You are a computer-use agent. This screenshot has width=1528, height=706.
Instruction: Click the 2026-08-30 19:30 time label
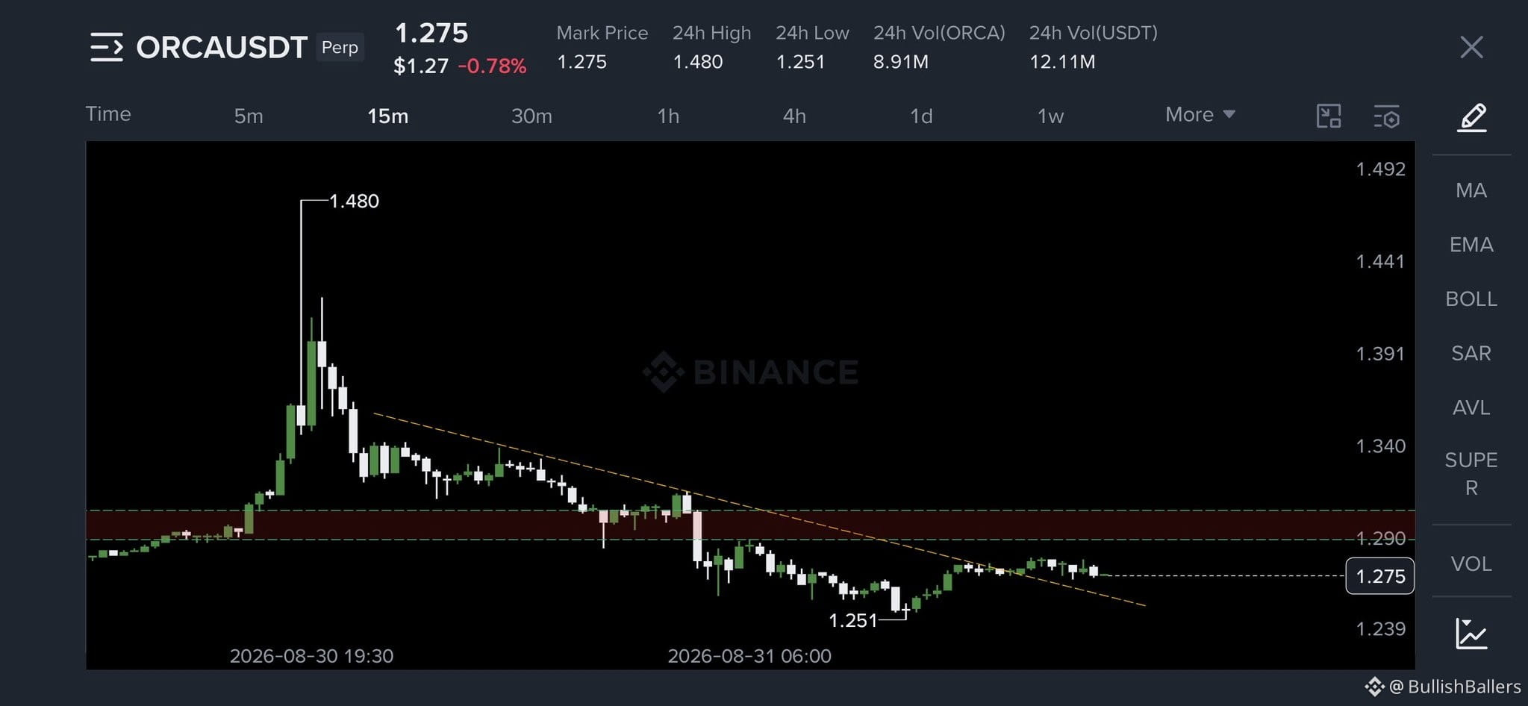pyautogui.click(x=311, y=656)
